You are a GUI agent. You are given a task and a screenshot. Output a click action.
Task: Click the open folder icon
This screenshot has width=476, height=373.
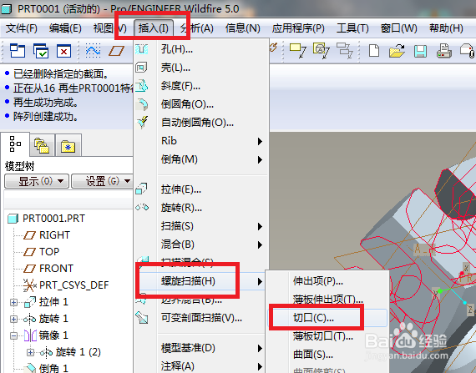[397, 50]
